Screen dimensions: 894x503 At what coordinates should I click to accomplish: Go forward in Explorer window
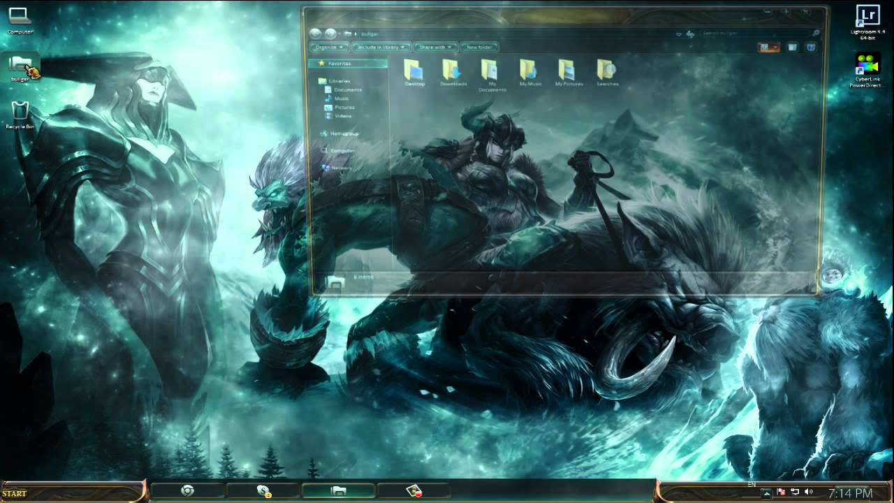coord(330,34)
